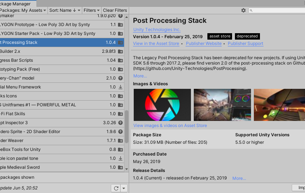Click the color aperture logo thumbnail
This screenshot has width=305, height=193.
162,105
